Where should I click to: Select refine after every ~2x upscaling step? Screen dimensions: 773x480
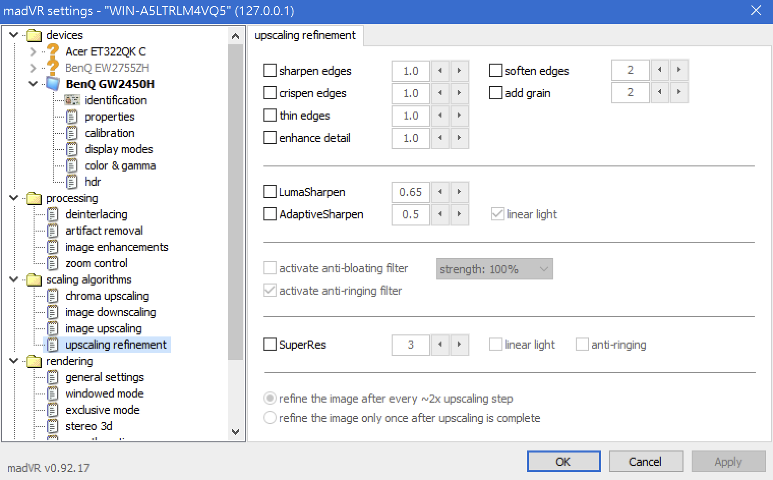270,398
